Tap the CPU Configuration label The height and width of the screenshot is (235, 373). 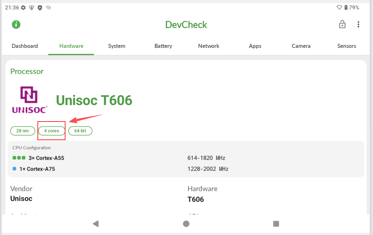[32, 148]
